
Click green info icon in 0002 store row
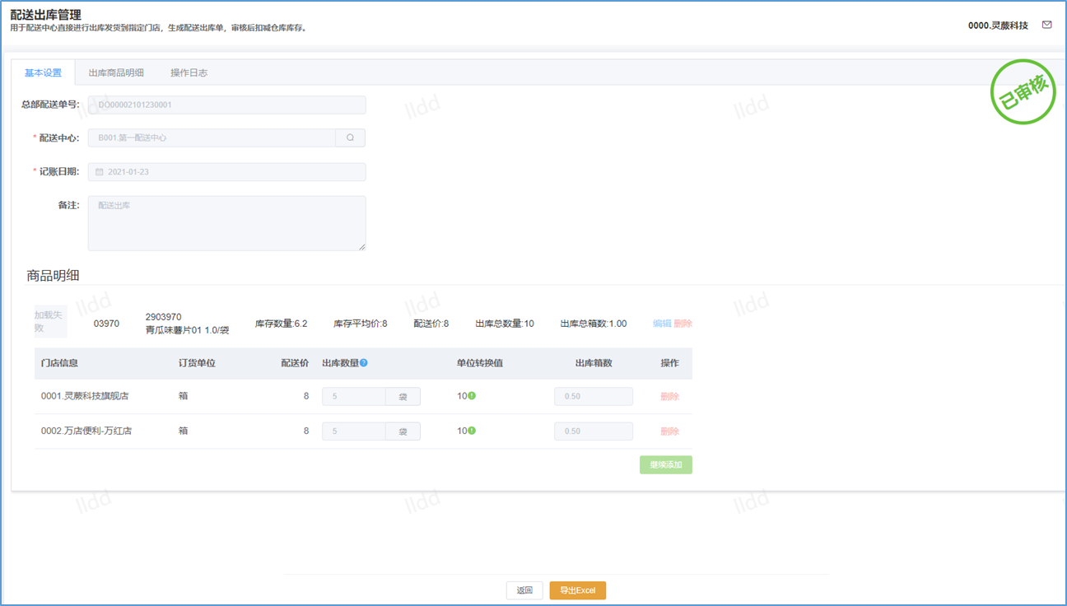pos(472,431)
